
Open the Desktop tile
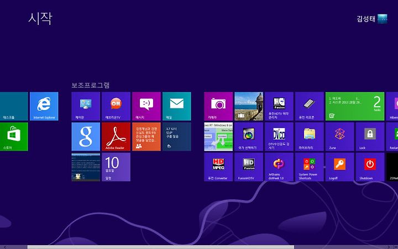[x=14, y=106]
